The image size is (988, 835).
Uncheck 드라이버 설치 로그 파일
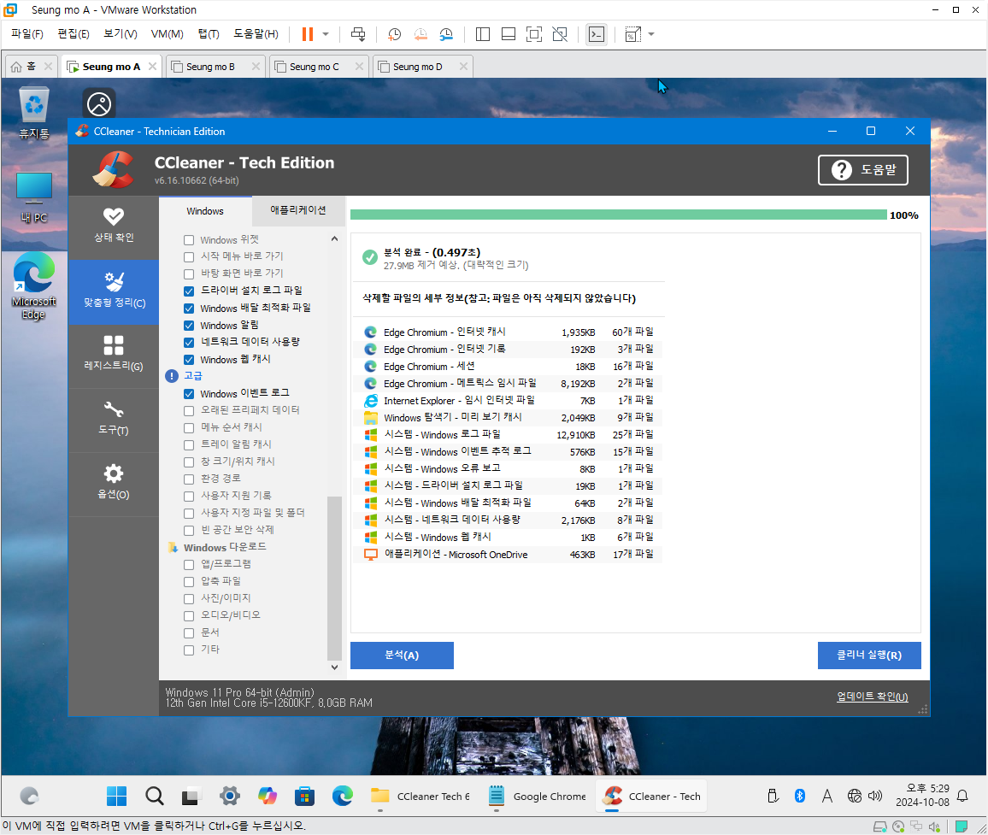point(188,291)
